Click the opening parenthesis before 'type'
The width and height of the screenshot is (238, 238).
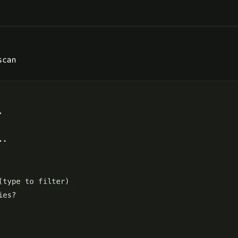[1, 182]
